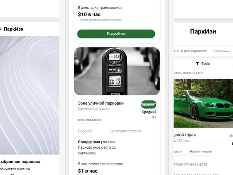Open the parking meter photo

point(117,71)
